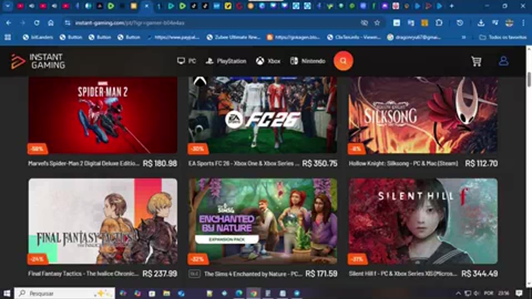Open the shopping cart icon
Screen dimensions: 532x299
click(x=476, y=61)
